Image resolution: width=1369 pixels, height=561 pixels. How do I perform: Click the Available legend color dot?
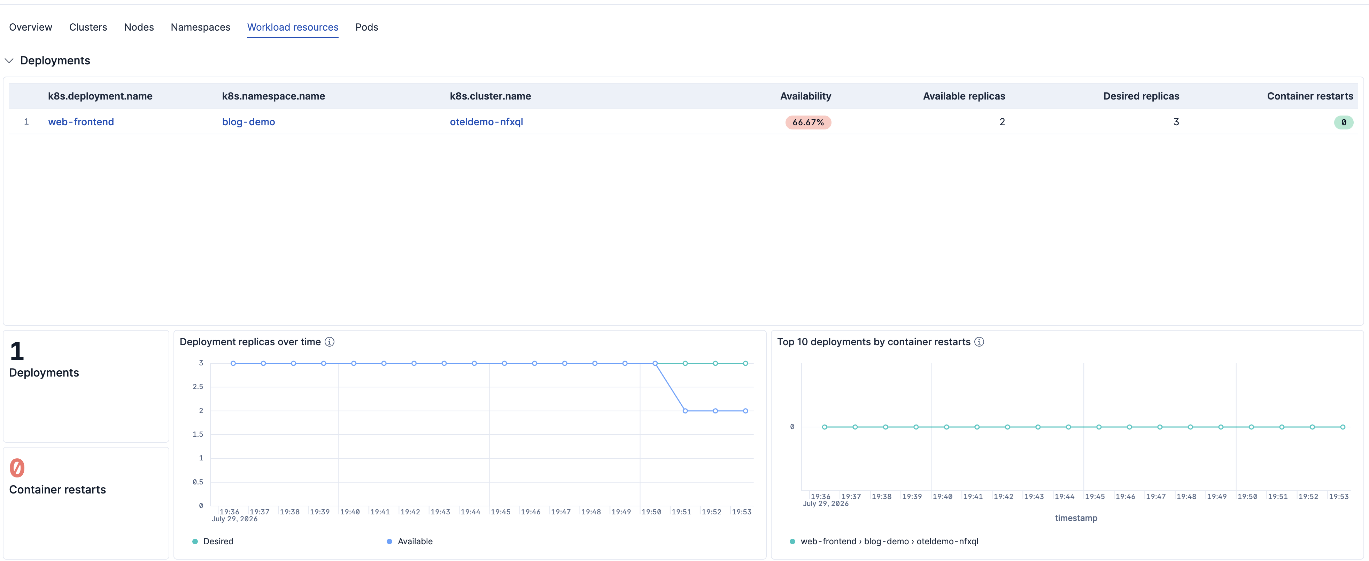389,542
